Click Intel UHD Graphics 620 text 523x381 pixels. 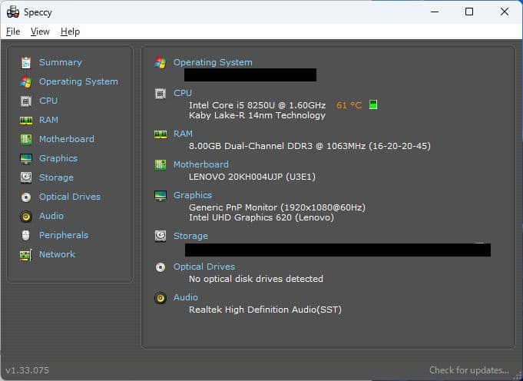(261, 217)
